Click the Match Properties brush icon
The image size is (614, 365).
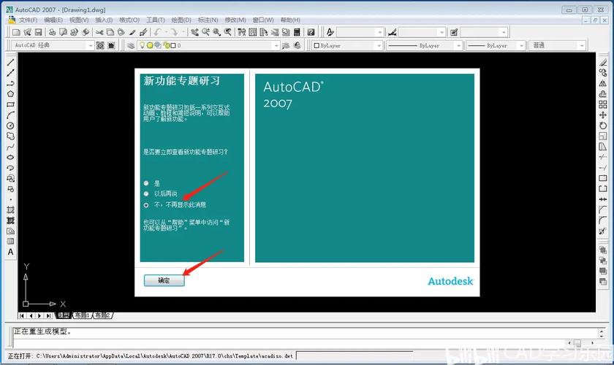[x=143, y=32]
